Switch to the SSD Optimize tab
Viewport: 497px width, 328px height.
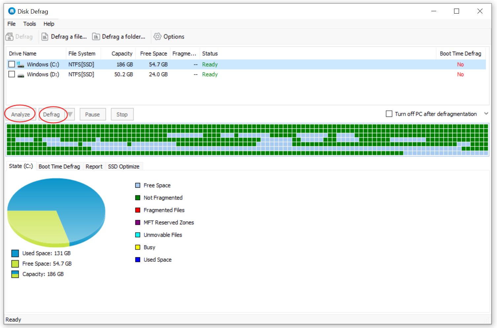point(124,166)
